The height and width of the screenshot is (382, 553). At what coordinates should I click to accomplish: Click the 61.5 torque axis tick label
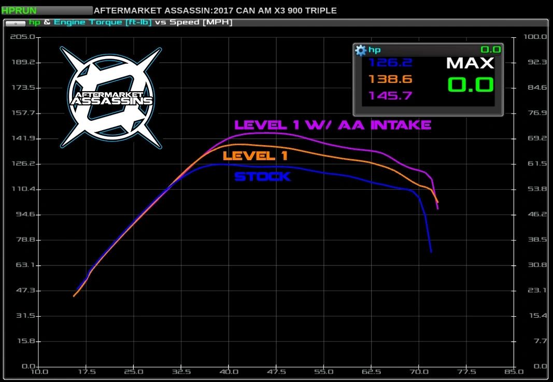(x=537, y=163)
